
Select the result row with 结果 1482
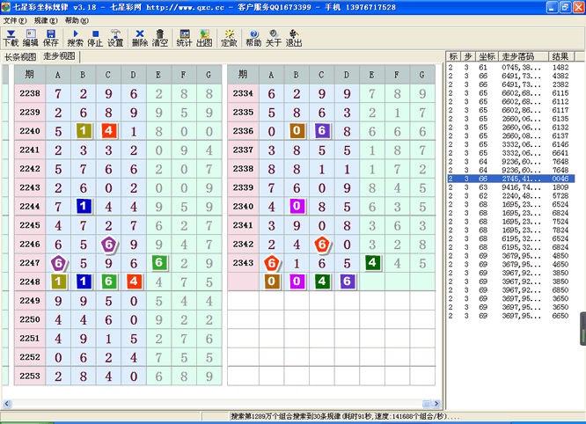coord(510,68)
